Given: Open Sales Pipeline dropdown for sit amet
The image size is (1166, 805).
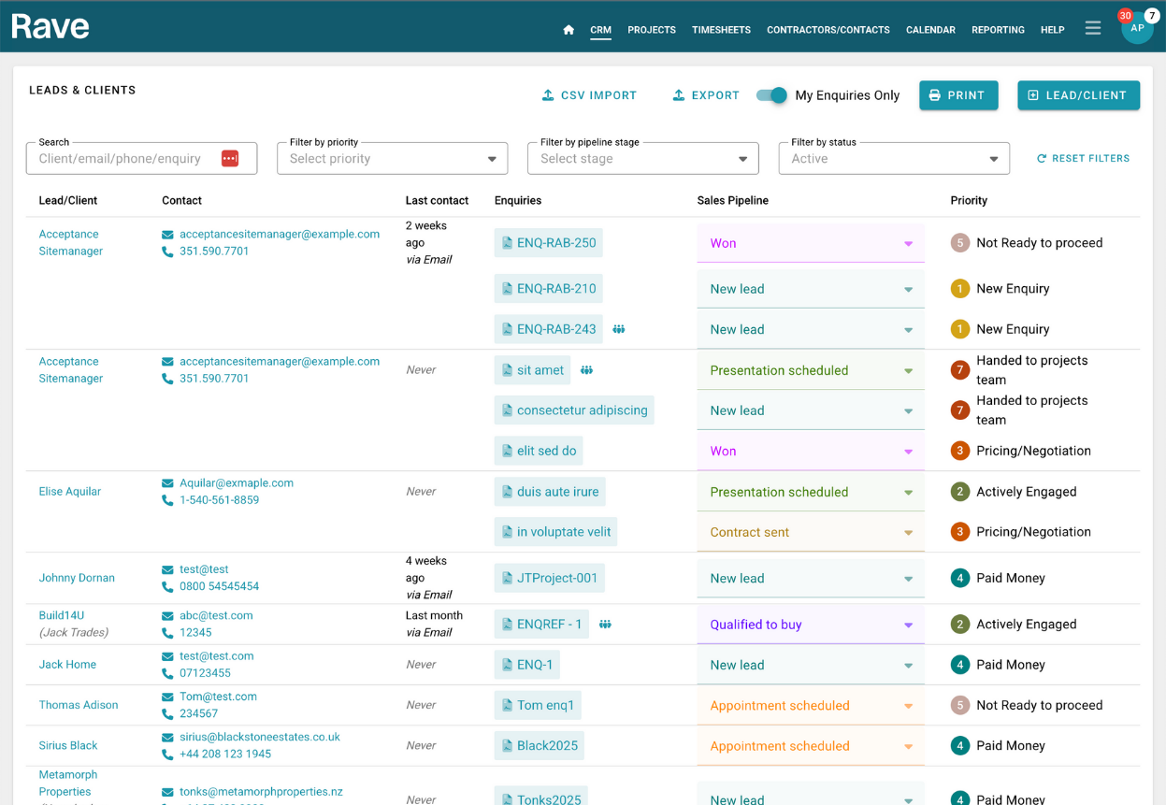Looking at the screenshot, I should point(811,370).
